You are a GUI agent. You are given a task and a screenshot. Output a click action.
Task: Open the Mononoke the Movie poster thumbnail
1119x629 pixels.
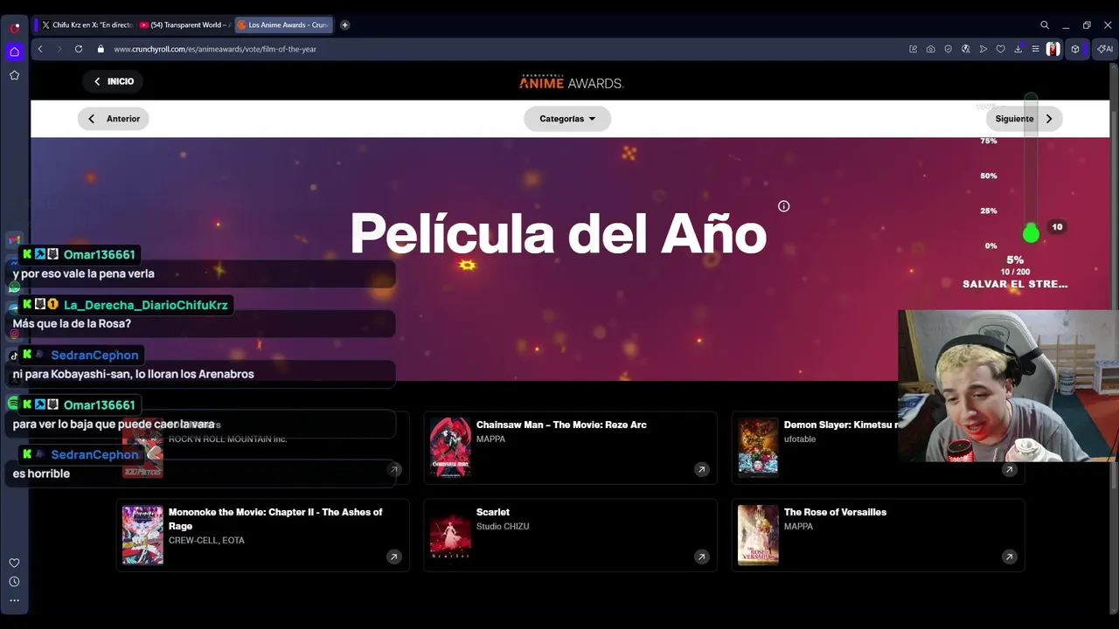coord(142,535)
